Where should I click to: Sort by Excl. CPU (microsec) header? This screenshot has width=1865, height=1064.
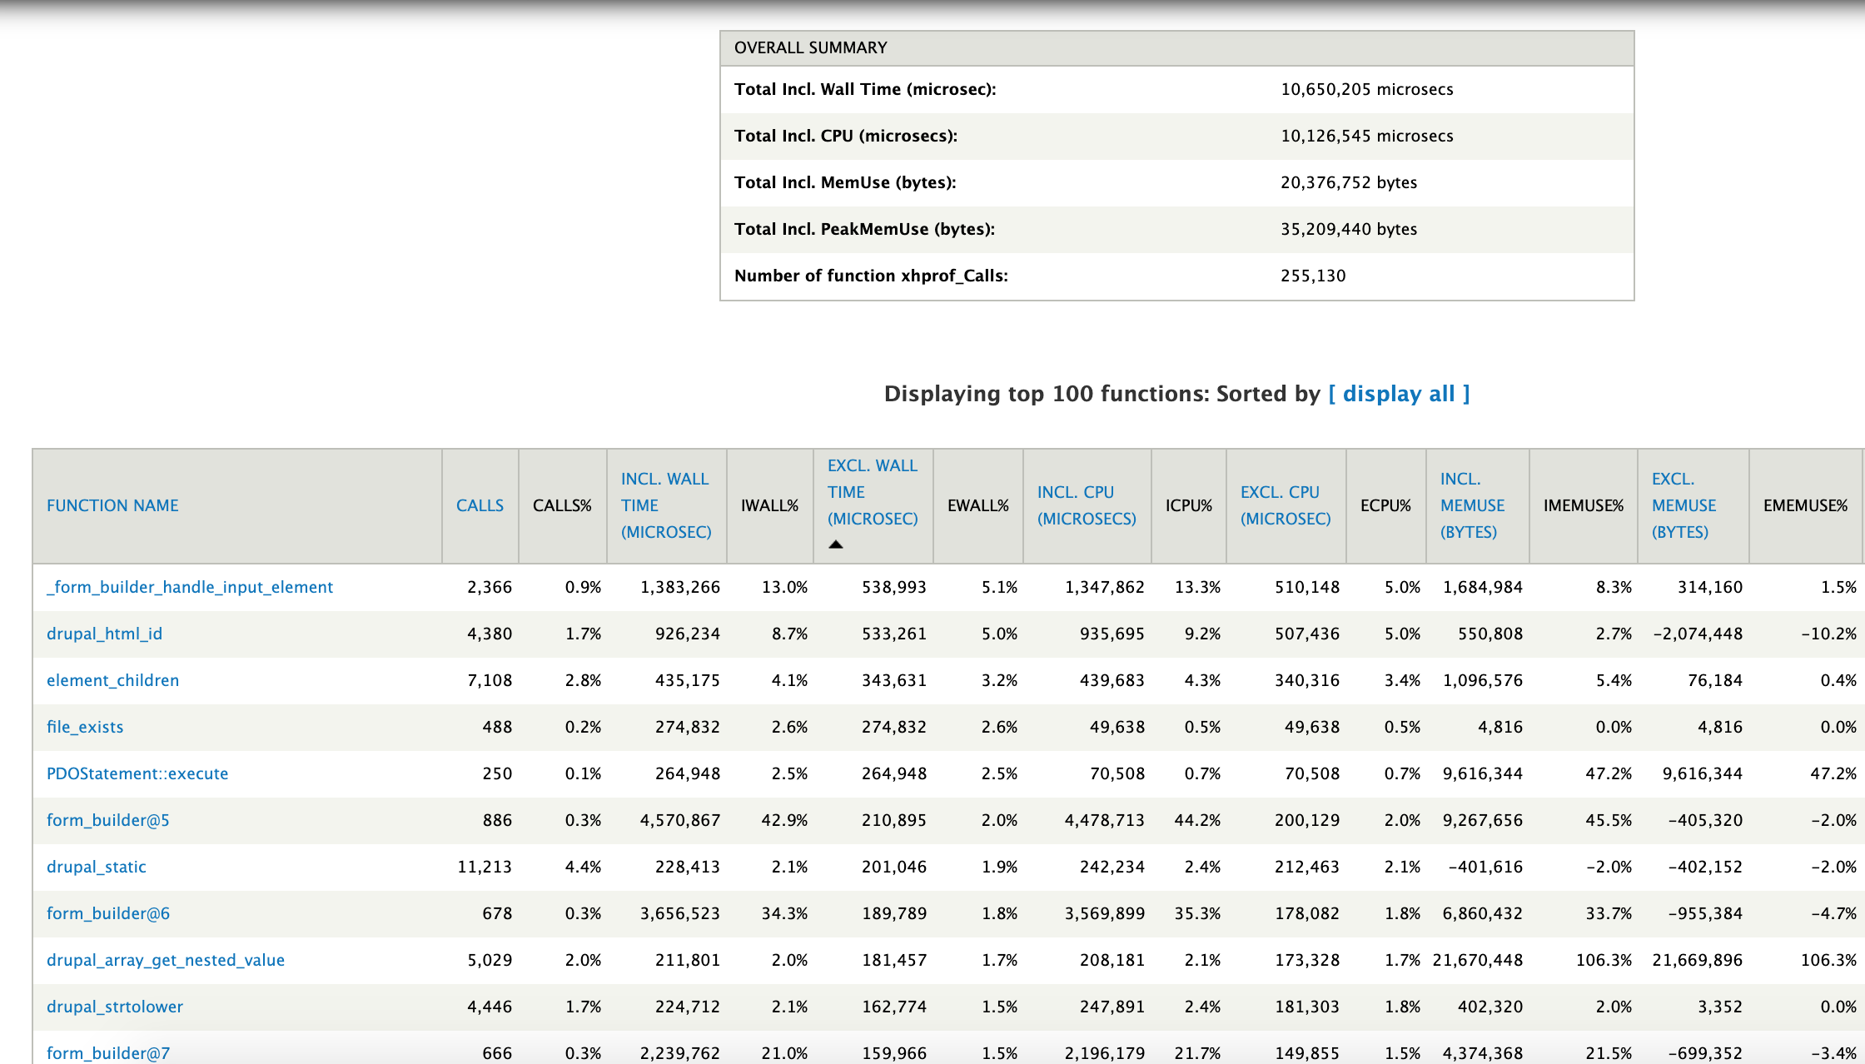click(x=1286, y=505)
